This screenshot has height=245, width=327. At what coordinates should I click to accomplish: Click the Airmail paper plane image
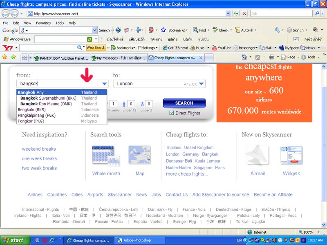pos(258,155)
